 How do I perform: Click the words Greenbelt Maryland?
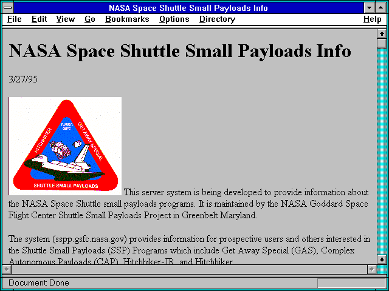click(x=219, y=215)
